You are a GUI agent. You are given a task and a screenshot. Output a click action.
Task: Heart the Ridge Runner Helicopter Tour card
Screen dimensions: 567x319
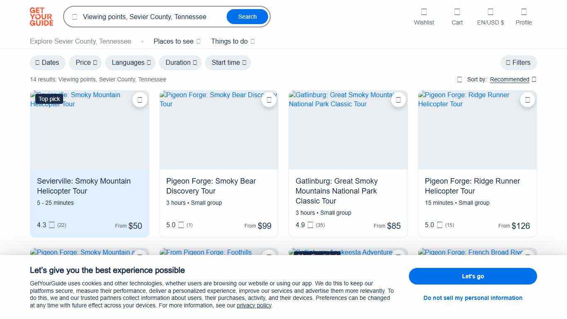528,100
